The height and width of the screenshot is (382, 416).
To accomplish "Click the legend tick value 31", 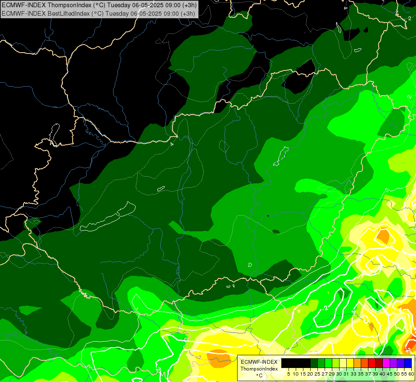I will pyautogui.click(x=346, y=374).
